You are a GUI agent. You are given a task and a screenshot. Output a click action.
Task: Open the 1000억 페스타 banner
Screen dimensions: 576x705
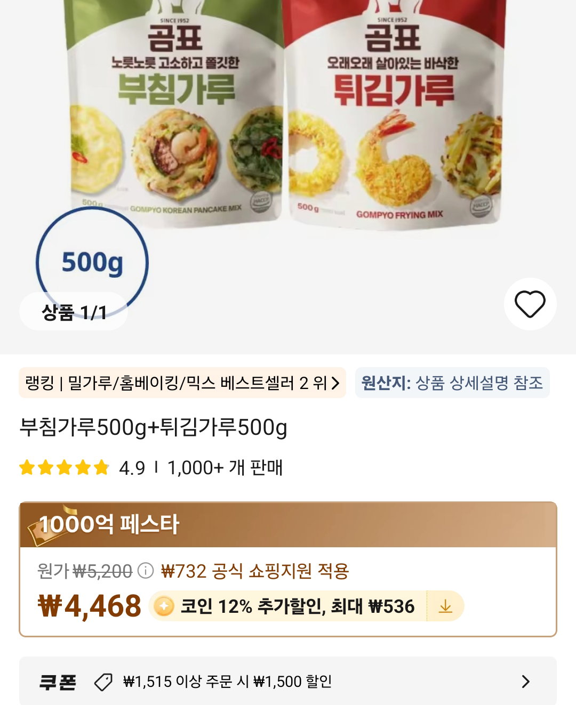(288, 525)
